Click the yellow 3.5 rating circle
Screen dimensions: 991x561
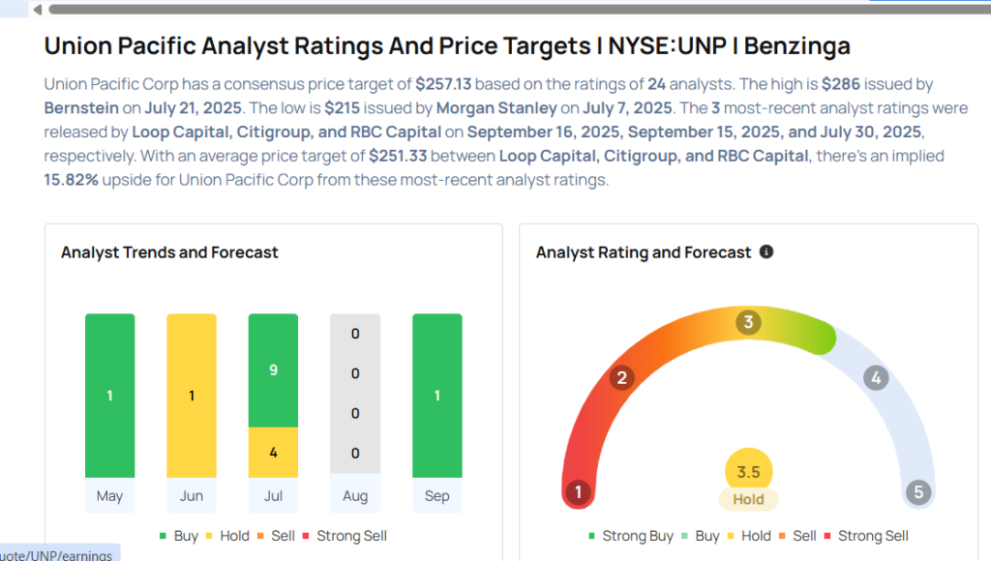(748, 472)
